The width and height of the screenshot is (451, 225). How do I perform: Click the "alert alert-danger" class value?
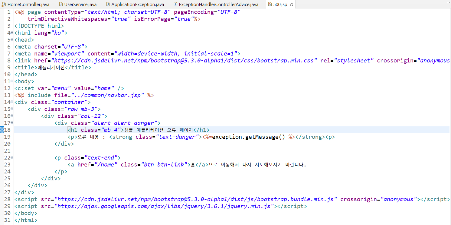124,123
